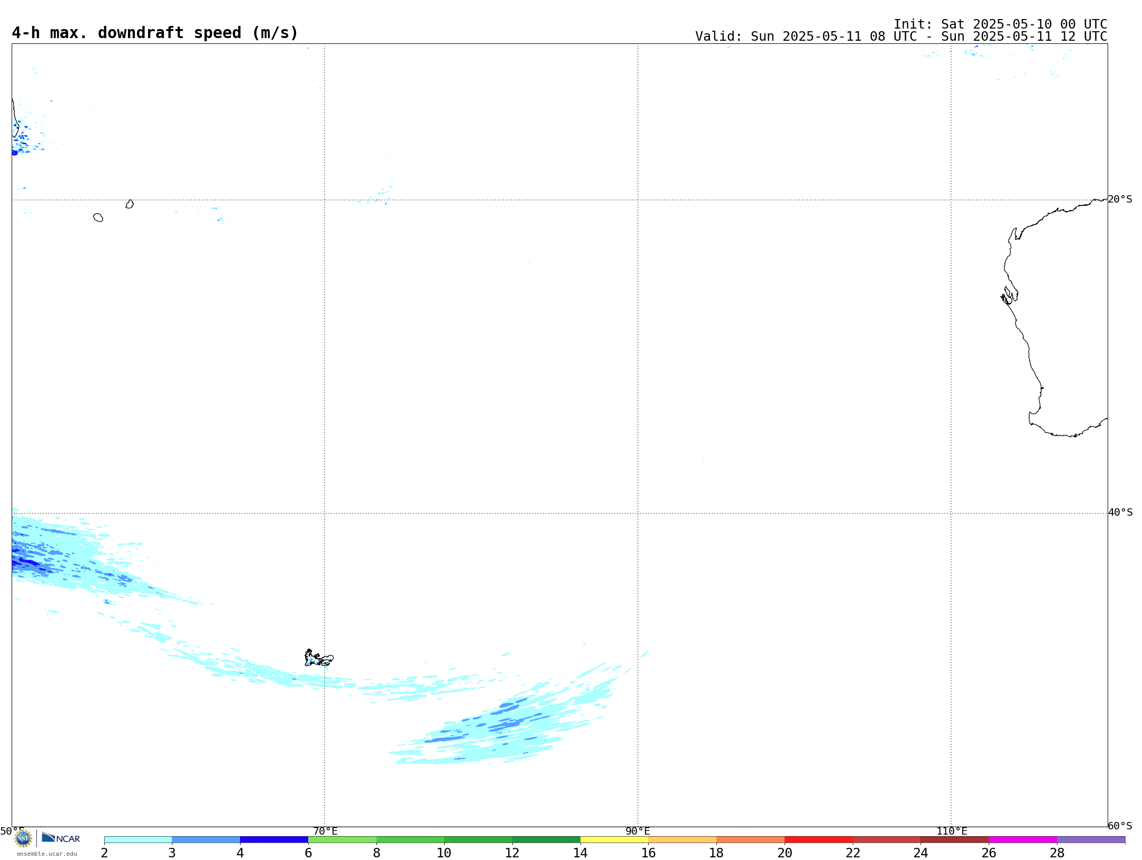
Task: Click the NSF logo icon
Action: [23, 838]
